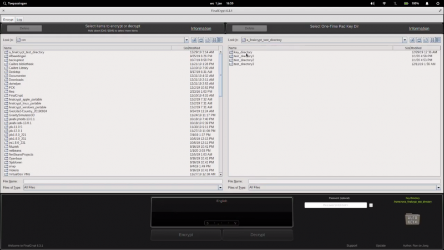Click Home icon in left file panel
This screenshot has width=444, height=250.
pyautogui.click(x=201, y=40)
